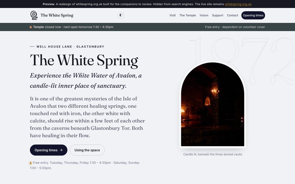Viewport: 295px width, 184px height.
Task: Click the paragraph about two different healing springs
Action: point(88,117)
